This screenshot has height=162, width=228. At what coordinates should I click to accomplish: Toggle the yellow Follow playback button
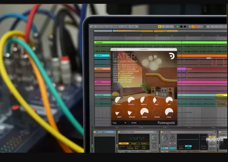click(159, 27)
